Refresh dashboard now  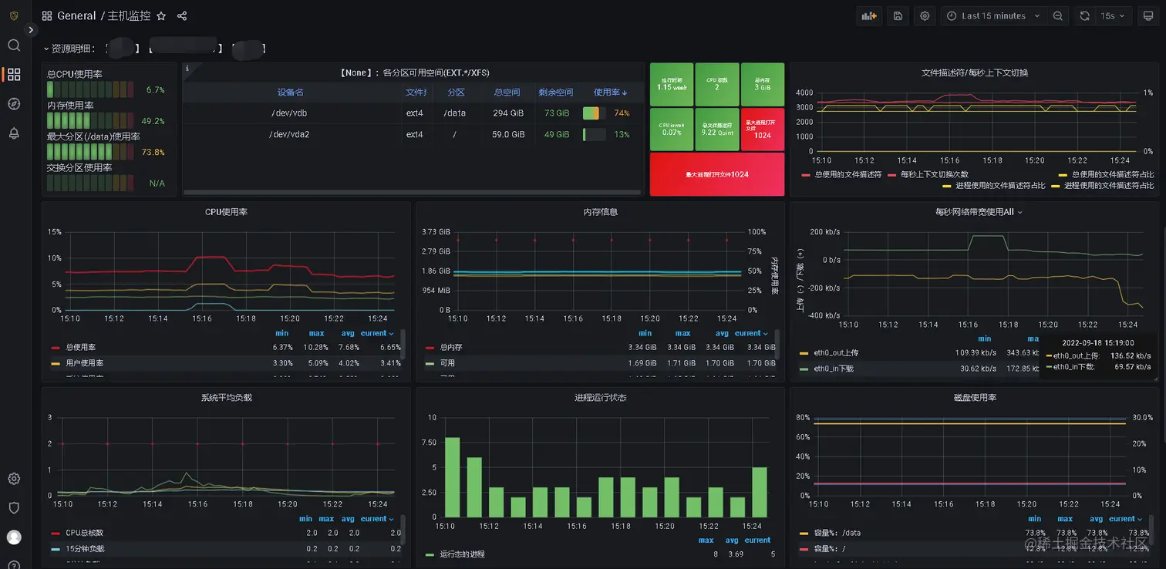point(1085,15)
